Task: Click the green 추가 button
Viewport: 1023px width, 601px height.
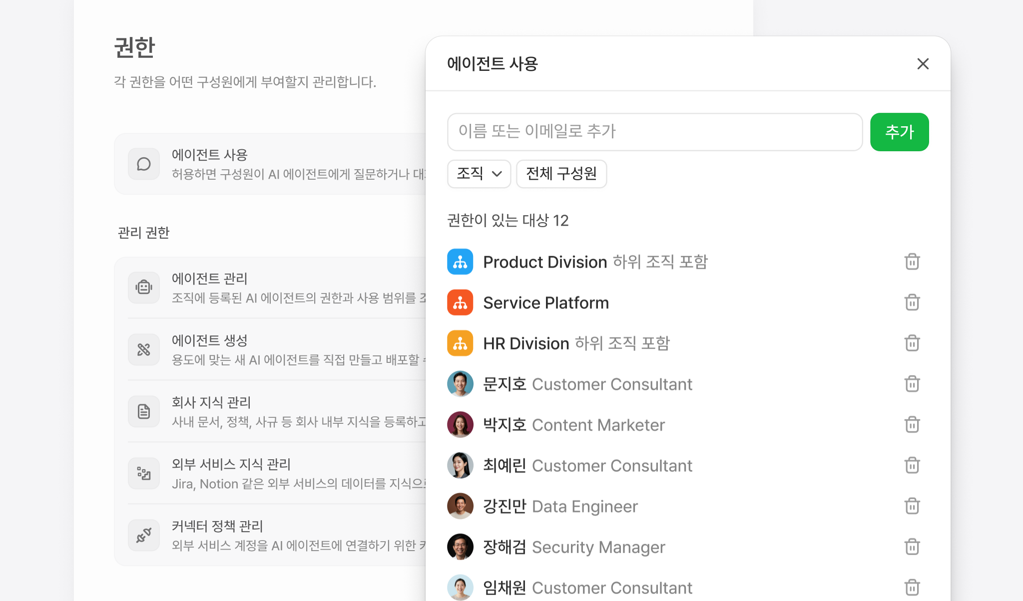Action: point(899,132)
